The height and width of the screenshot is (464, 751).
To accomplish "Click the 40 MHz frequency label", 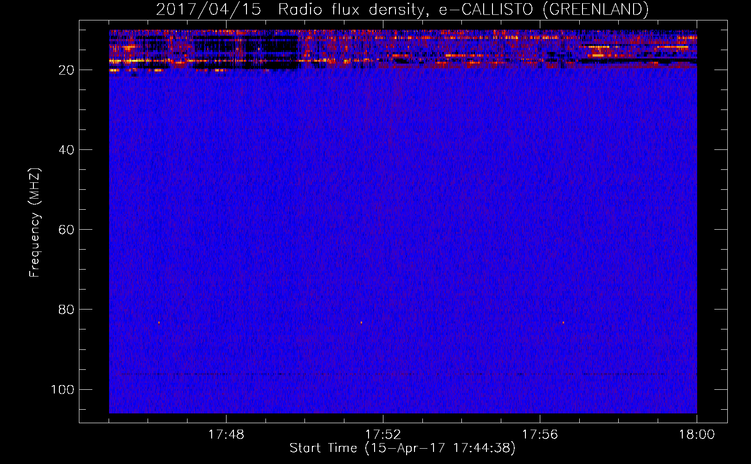I will click(66, 150).
